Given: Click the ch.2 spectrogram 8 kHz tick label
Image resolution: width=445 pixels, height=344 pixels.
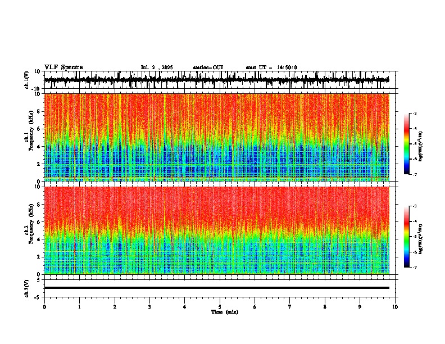Looking at the screenshot, I should 39,205.
